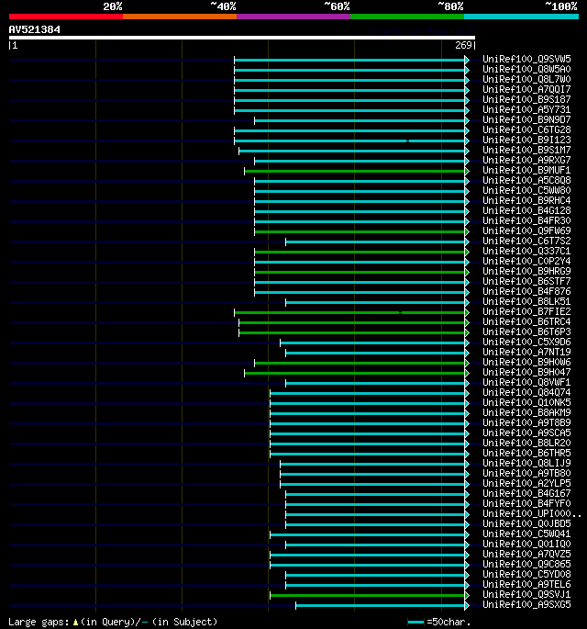Select the UniRef100_A9TB80 label
This screenshot has height=629, width=587.
tap(526, 473)
